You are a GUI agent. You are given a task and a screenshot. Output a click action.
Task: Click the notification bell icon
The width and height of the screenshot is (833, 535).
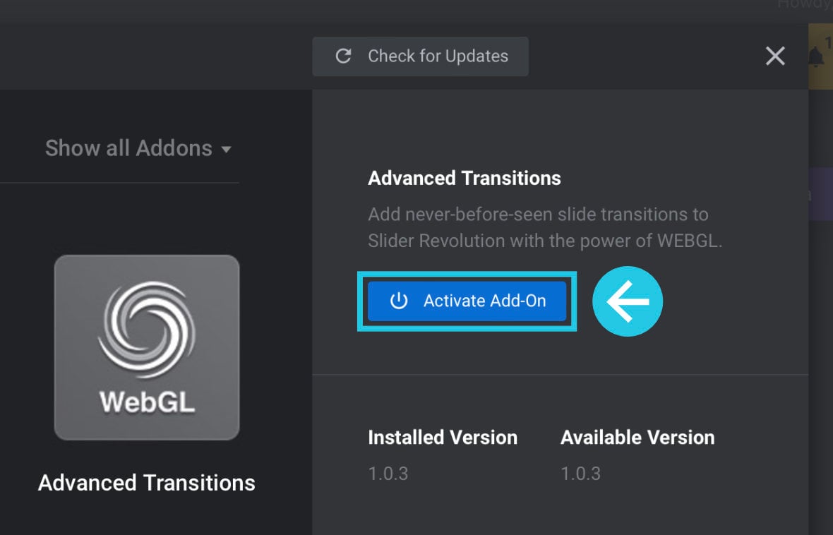(816, 56)
